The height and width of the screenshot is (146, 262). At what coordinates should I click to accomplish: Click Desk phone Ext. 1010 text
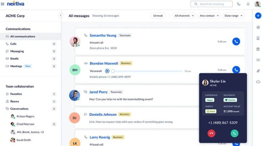tap(103, 48)
